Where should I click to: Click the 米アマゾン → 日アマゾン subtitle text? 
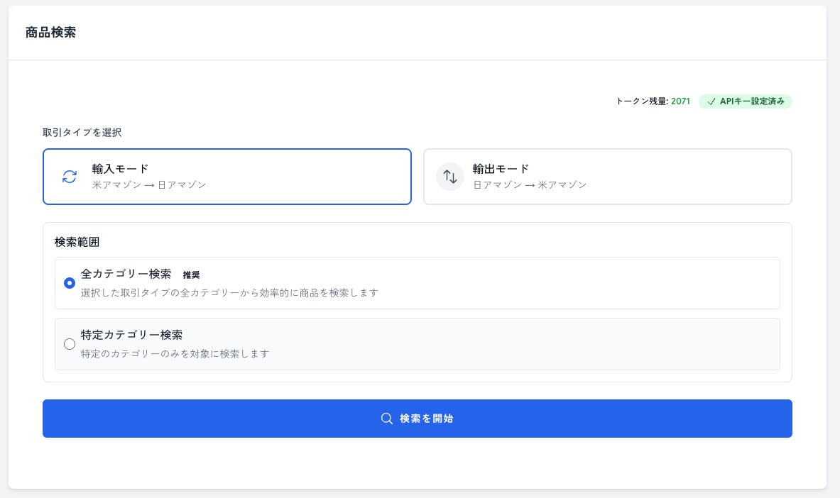point(149,185)
